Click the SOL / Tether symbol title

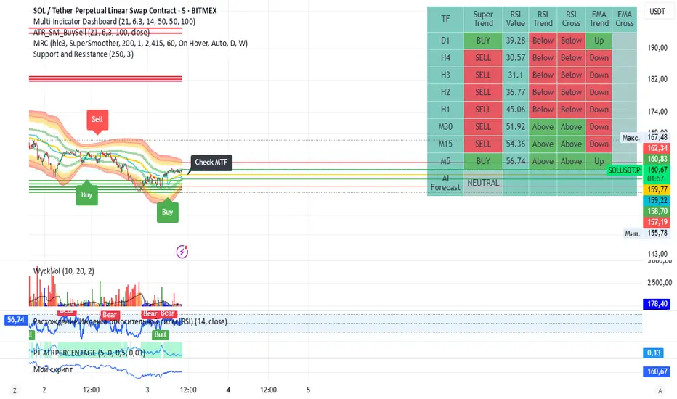pyautogui.click(x=125, y=10)
